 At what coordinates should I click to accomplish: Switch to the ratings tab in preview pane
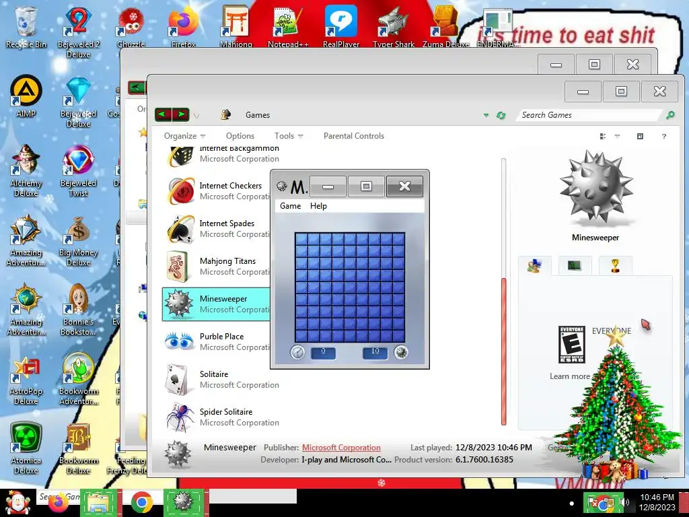534,265
